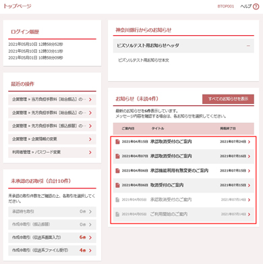263x264 pixels.
Task: Click chevron on 先方負担手数料［振込振替］ row
Action: (90, 126)
